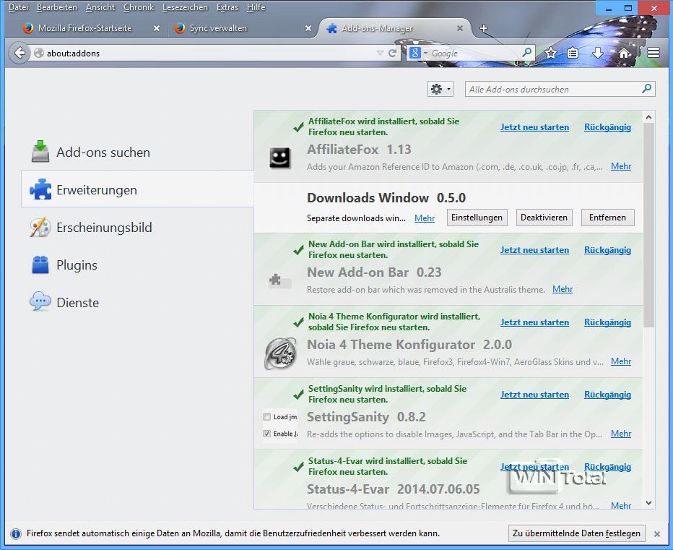This screenshot has width=673, height=550.
Task: Dismiss the Mozilla data notification bar
Action: coord(656,533)
